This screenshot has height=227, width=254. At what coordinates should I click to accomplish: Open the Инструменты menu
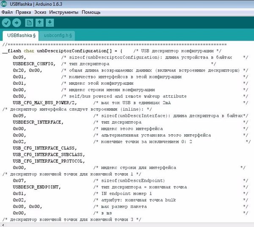coord(63,12)
